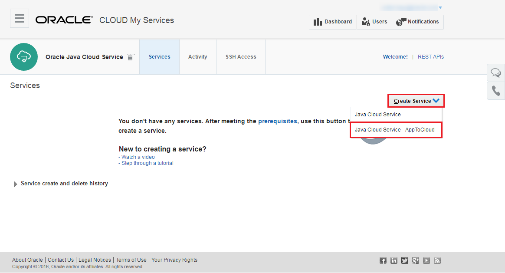Open the chat bubble side icon

[x=496, y=73]
